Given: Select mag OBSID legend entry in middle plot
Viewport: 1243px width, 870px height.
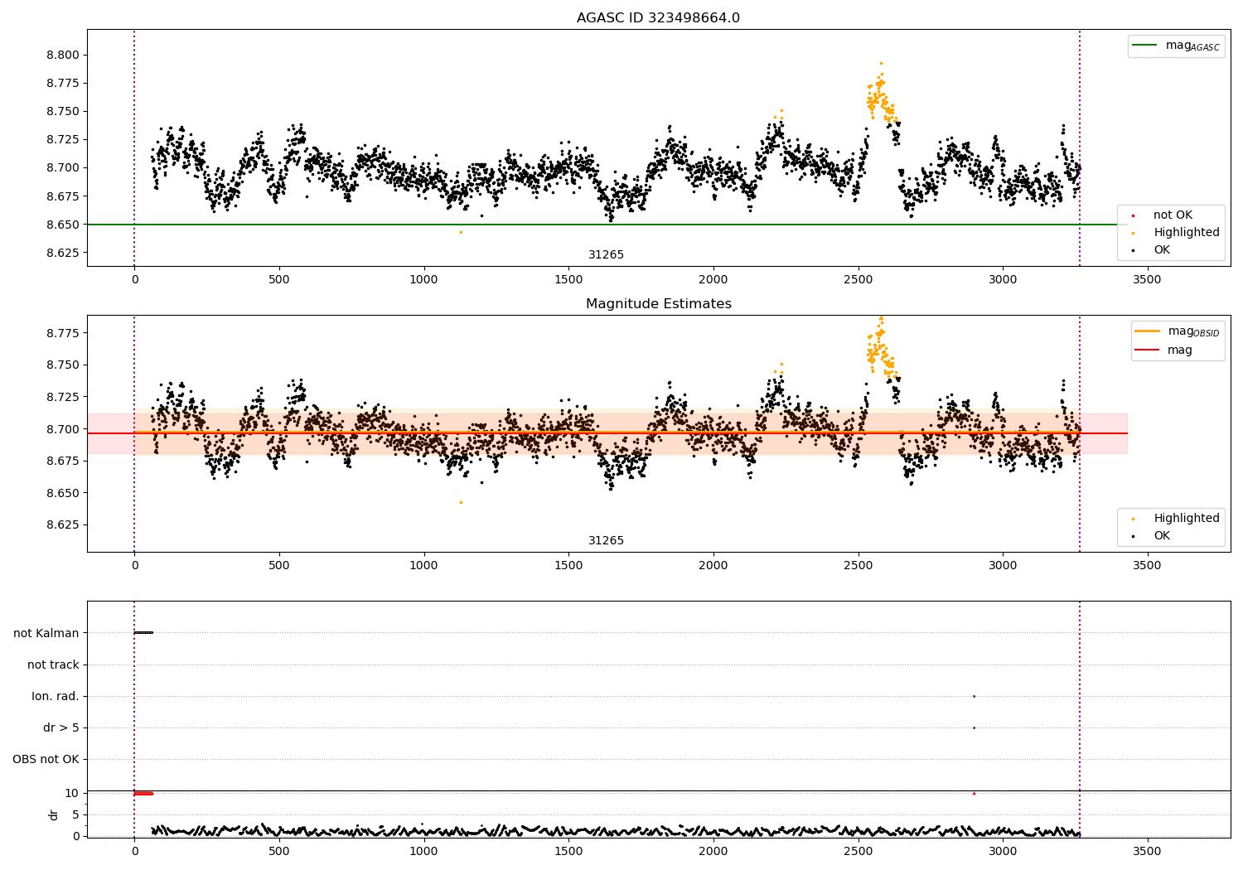Looking at the screenshot, I should tap(1177, 331).
